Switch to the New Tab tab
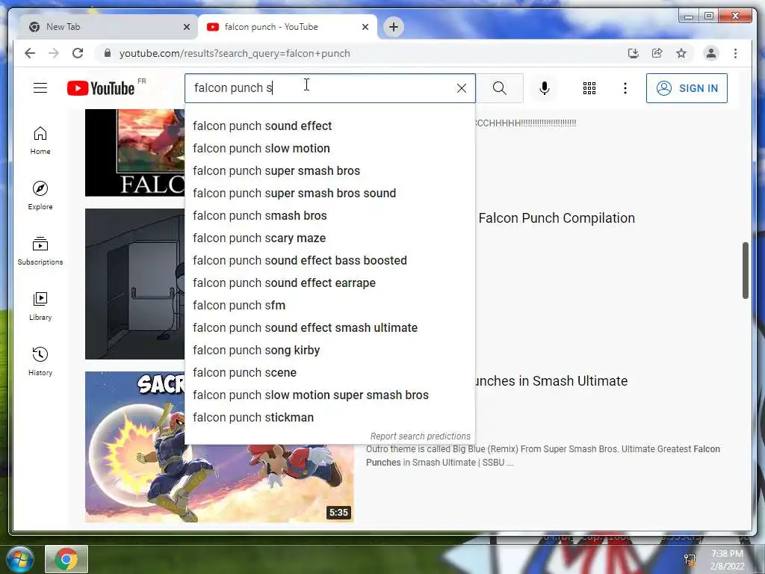 (105, 27)
